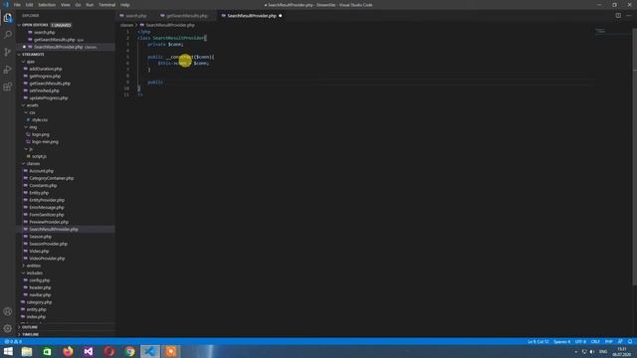Open the Edit menu

tap(29, 5)
